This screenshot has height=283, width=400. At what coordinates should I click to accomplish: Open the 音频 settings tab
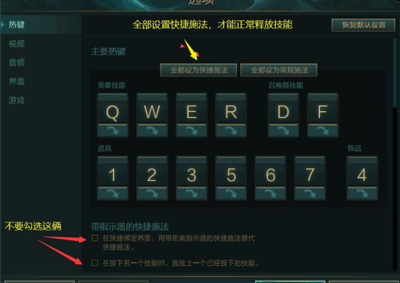coord(17,63)
